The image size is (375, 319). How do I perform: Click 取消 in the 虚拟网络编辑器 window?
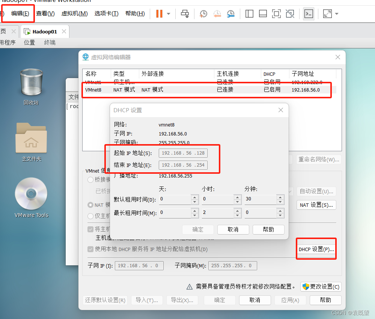pos(255,300)
